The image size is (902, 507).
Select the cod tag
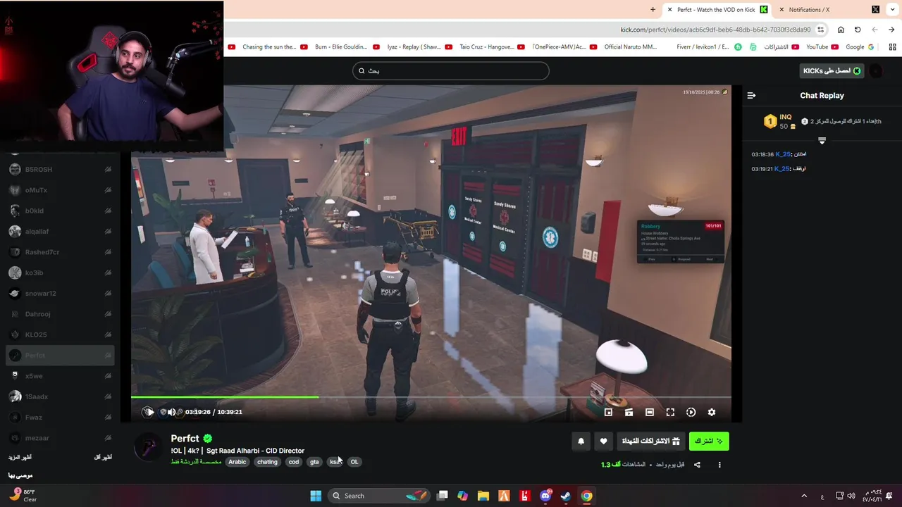pyautogui.click(x=294, y=462)
